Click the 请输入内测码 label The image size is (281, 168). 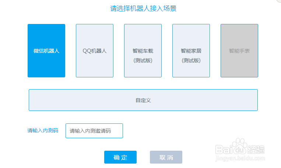[x=43, y=130]
